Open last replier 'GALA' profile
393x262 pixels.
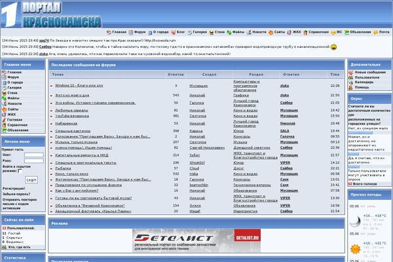[x=285, y=131]
